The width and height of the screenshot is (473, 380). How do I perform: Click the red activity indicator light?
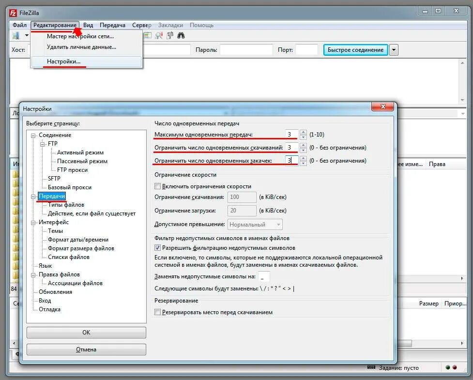coord(455,367)
